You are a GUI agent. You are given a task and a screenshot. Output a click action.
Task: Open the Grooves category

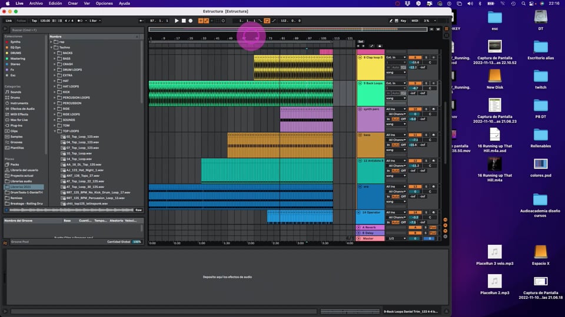[16, 142]
